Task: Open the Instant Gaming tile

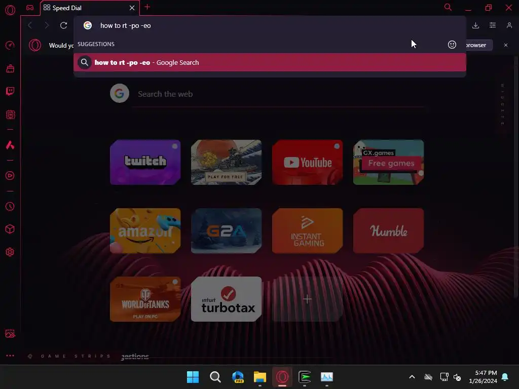Action: coord(308,230)
